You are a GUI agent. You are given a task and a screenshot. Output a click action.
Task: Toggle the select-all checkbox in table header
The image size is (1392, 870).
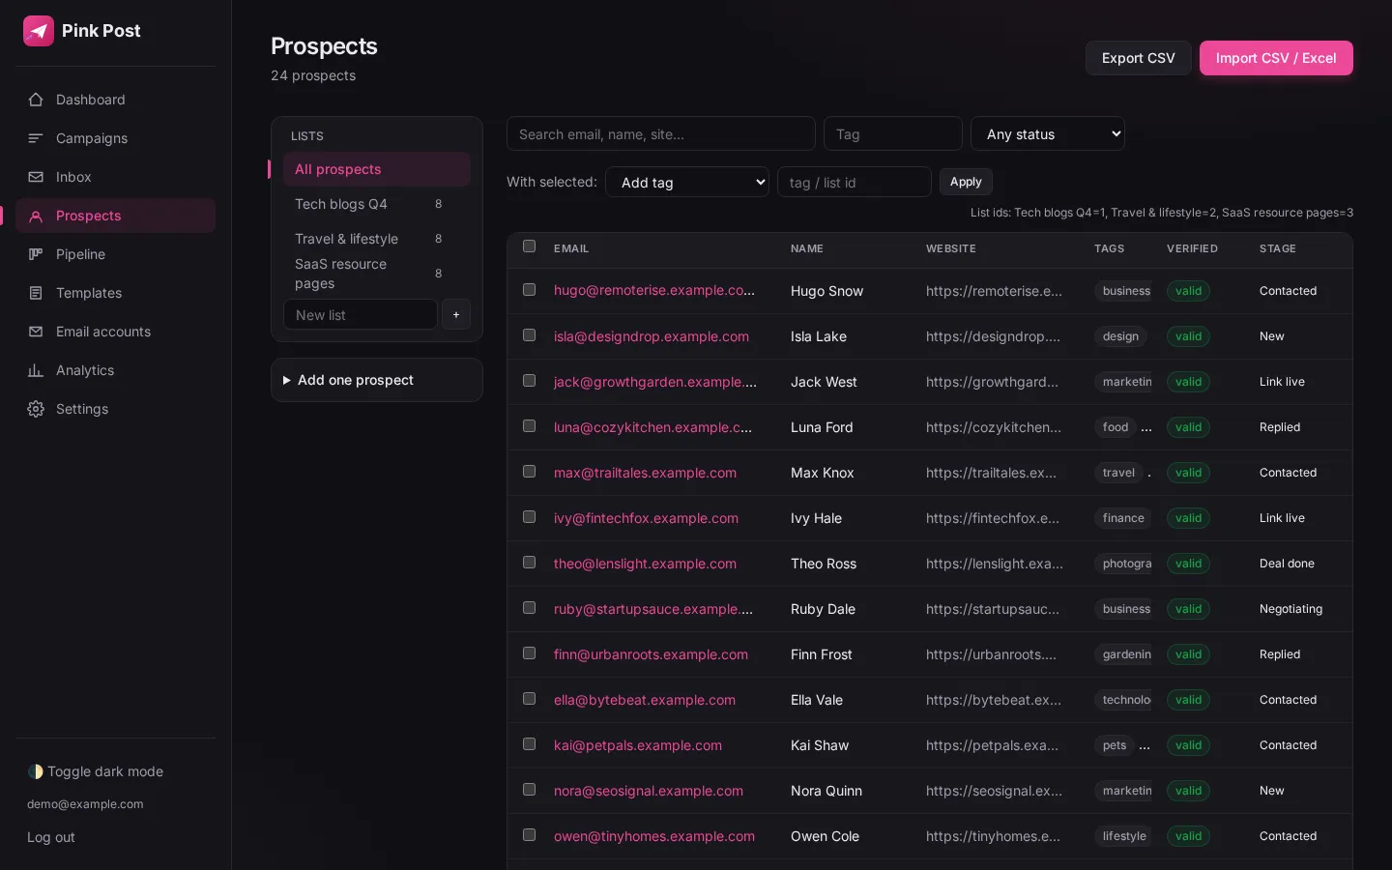click(x=529, y=246)
